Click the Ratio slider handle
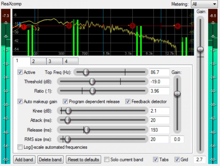Screen dimensions: 220x166 93,91
